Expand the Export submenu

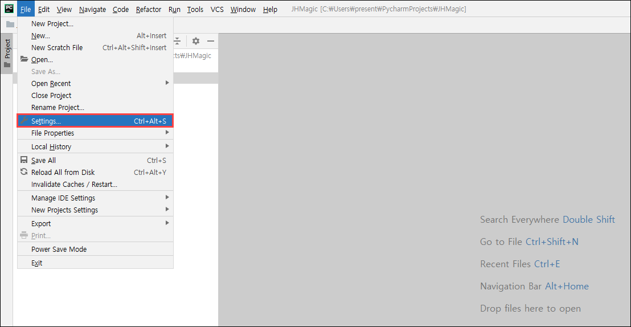pyautogui.click(x=95, y=223)
